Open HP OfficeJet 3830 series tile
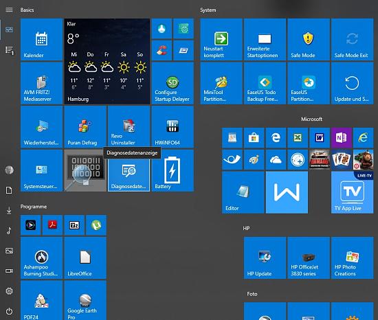 (309, 258)
